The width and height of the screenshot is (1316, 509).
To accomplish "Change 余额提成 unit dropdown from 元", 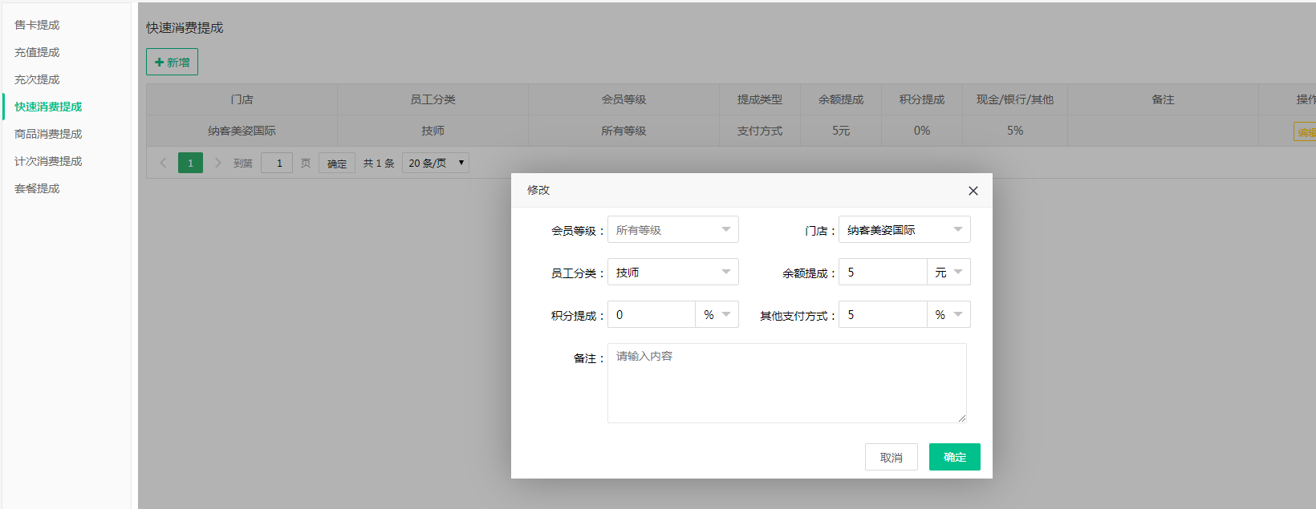I will (x=948, y=273).
